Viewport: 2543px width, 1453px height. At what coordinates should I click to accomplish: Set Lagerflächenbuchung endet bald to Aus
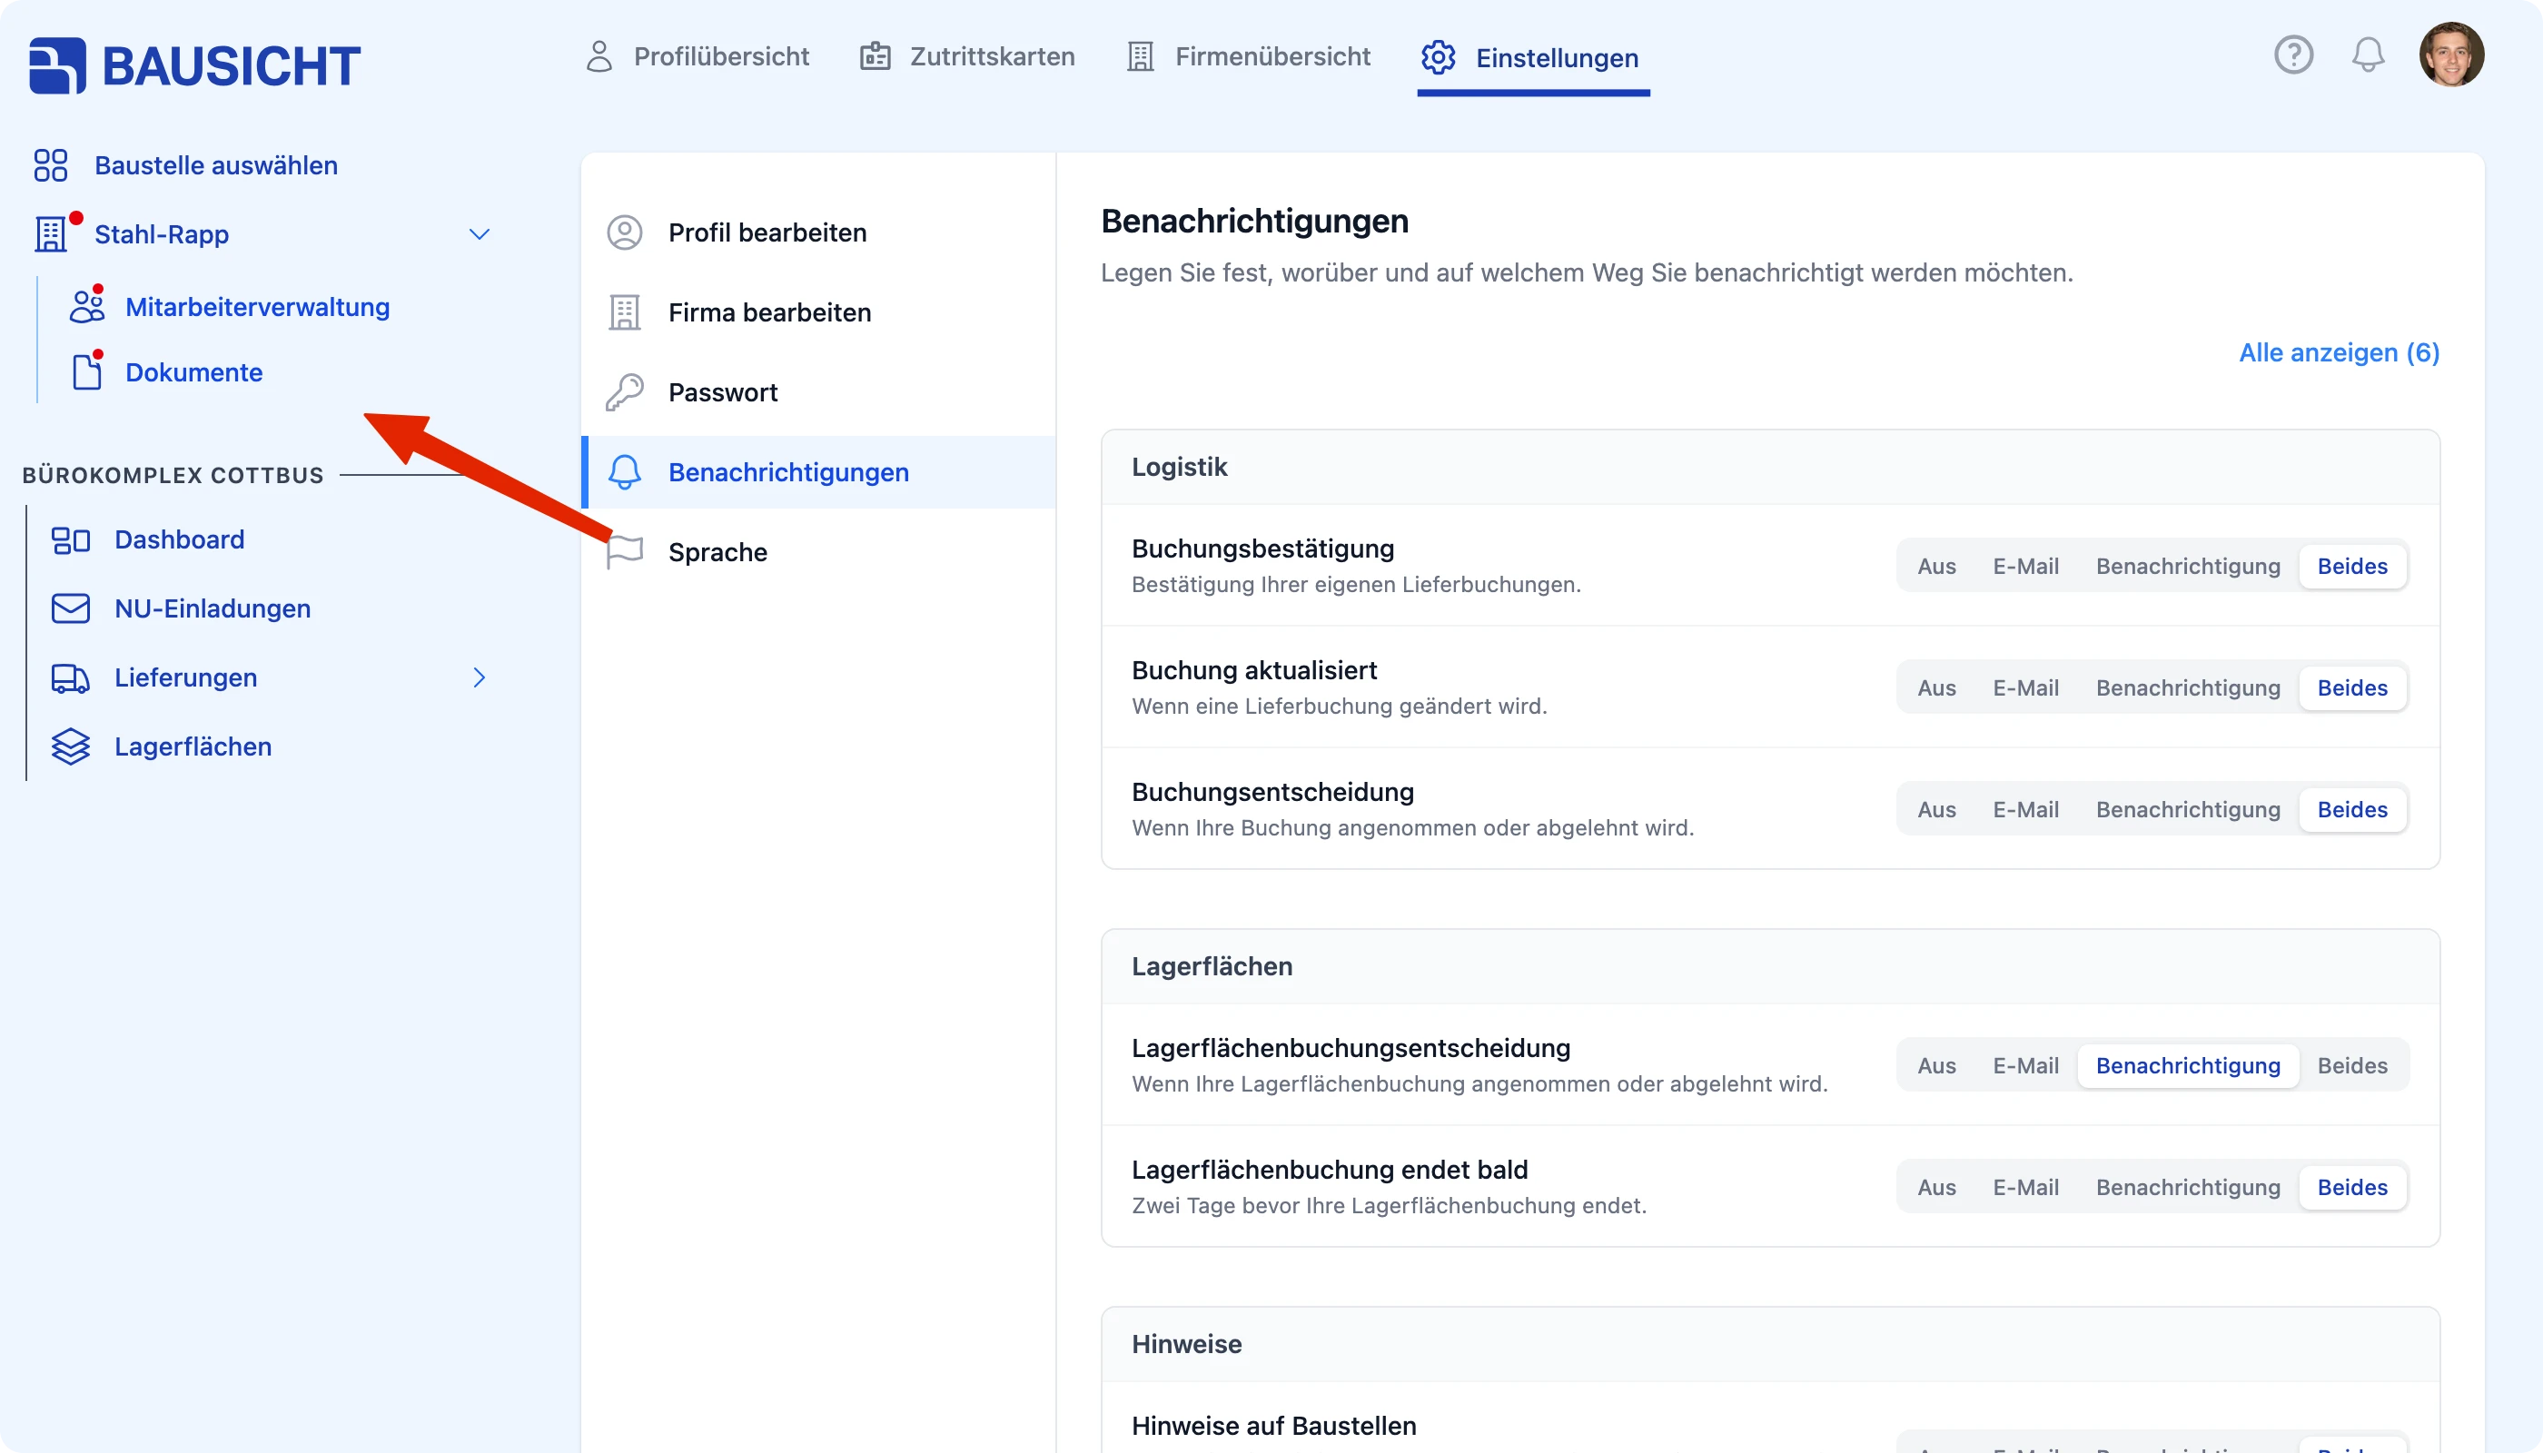pyautogui.click(x=1936, y=1188)
